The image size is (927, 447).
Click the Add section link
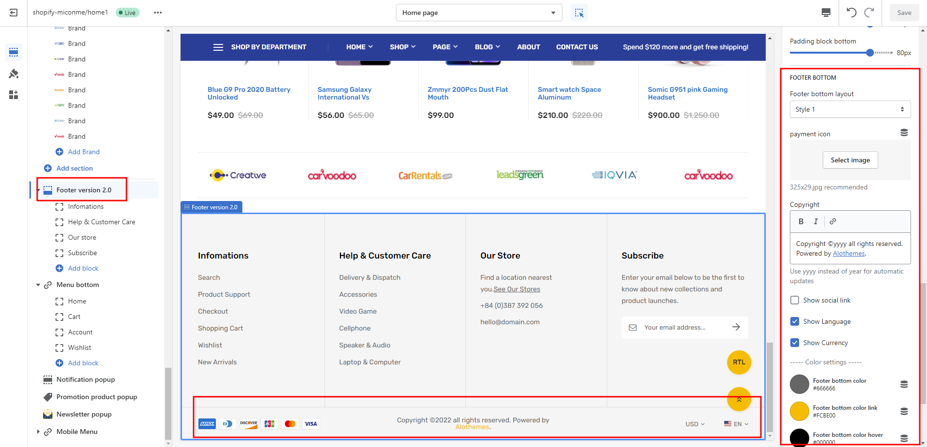(74, 168)
